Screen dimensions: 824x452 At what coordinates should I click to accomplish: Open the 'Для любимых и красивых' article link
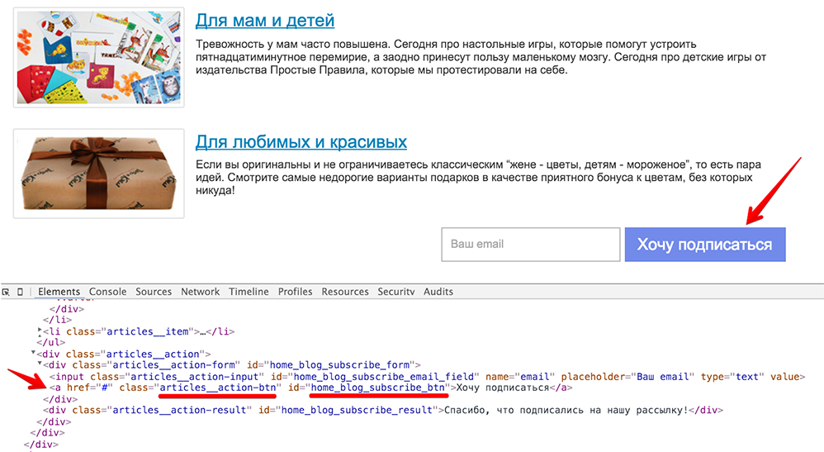(x=301, y=141)
